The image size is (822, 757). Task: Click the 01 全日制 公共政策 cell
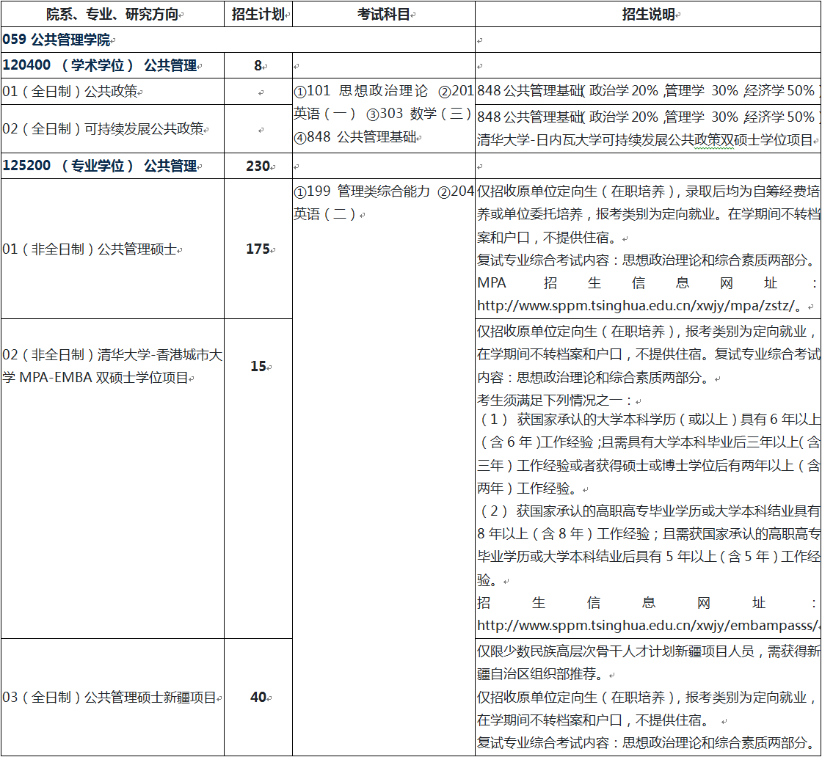click(70, 92)
